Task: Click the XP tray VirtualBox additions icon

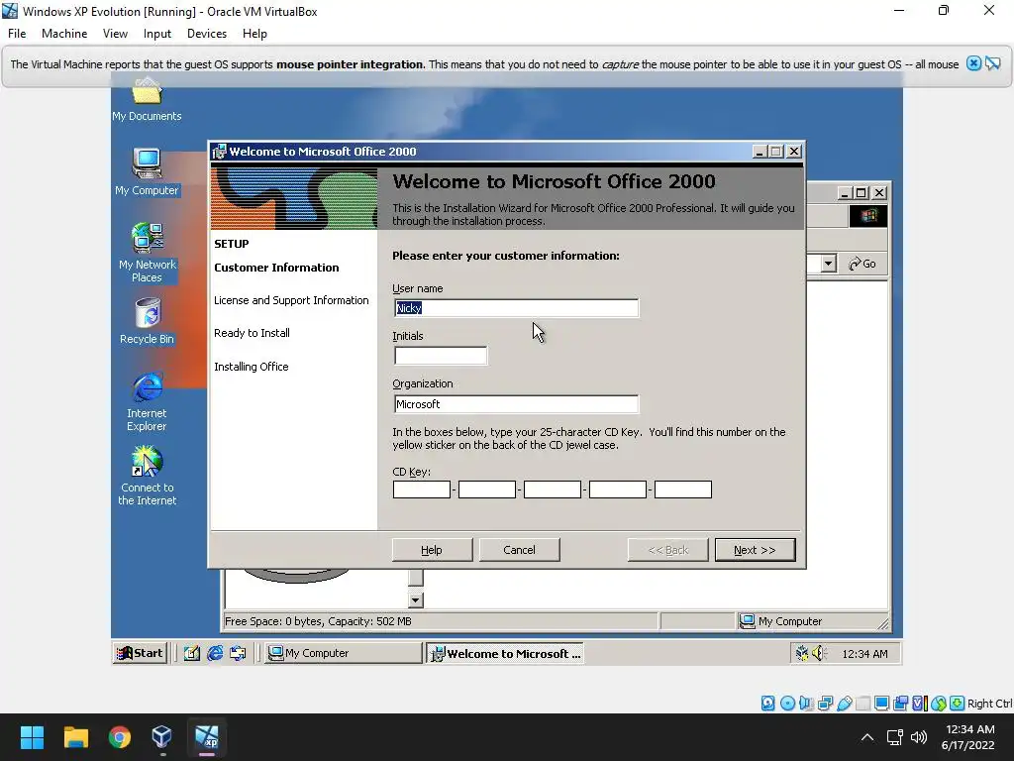Action: [802, 653]
